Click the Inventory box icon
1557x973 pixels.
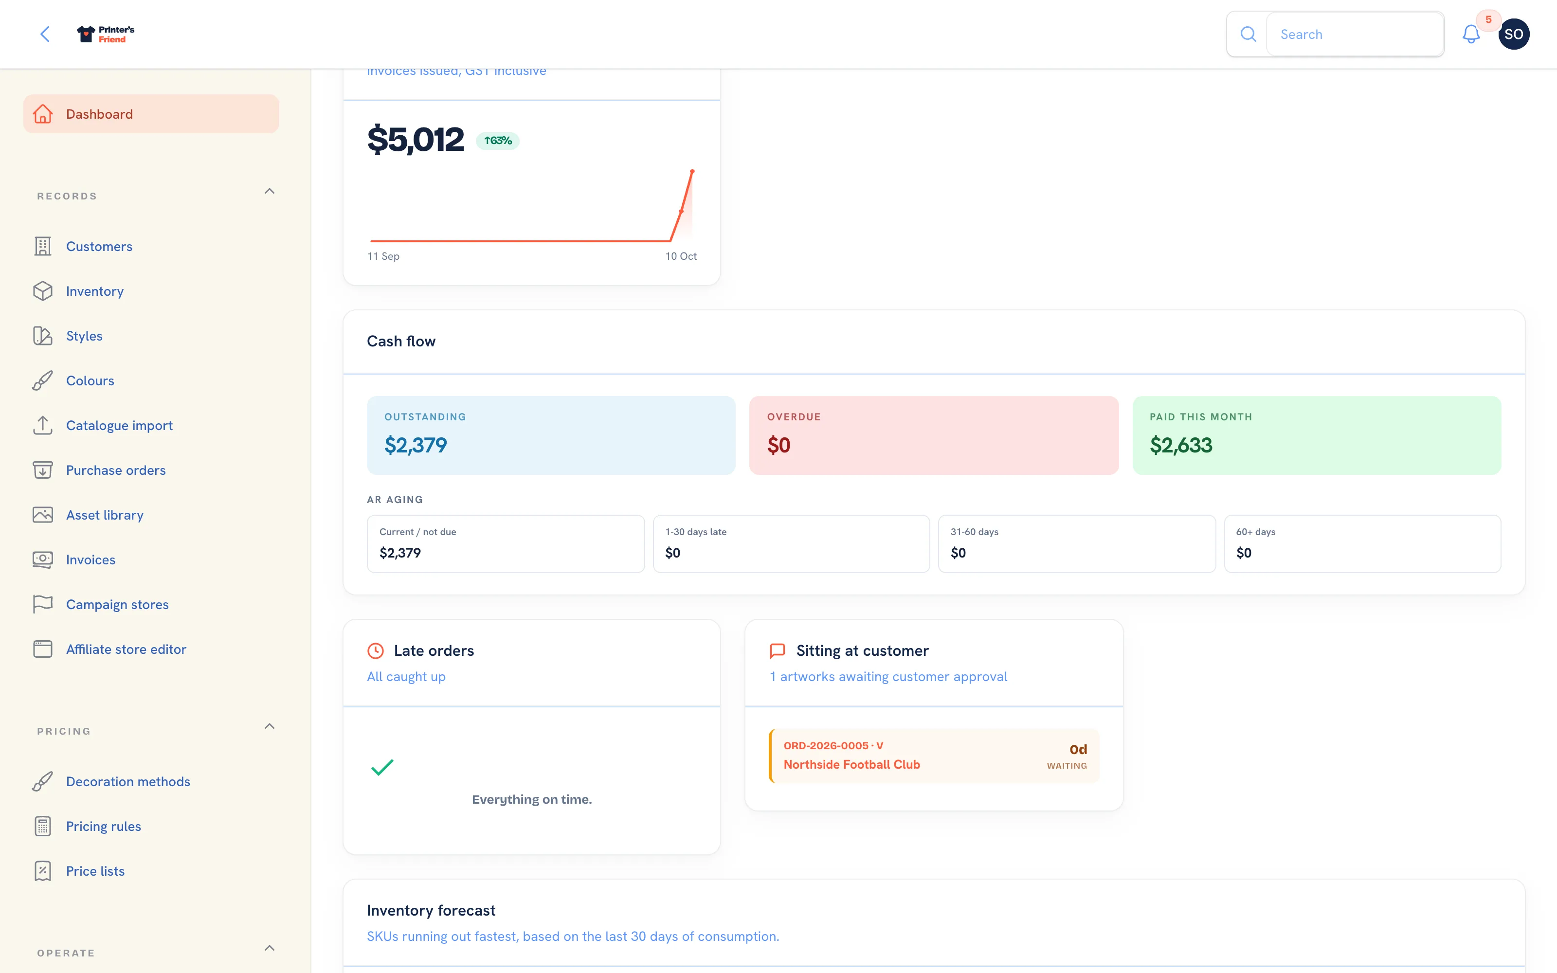[x=42, y=291]
